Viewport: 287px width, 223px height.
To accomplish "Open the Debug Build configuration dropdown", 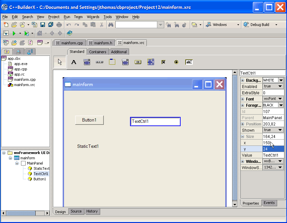I will [276, 25].
